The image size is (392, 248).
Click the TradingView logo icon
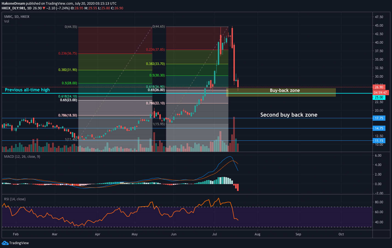(x=5, y=243)
